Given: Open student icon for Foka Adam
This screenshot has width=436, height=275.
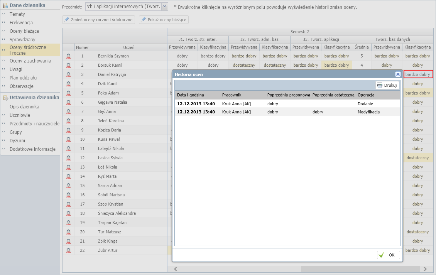Looking at the screenshot, I should 68,93.
